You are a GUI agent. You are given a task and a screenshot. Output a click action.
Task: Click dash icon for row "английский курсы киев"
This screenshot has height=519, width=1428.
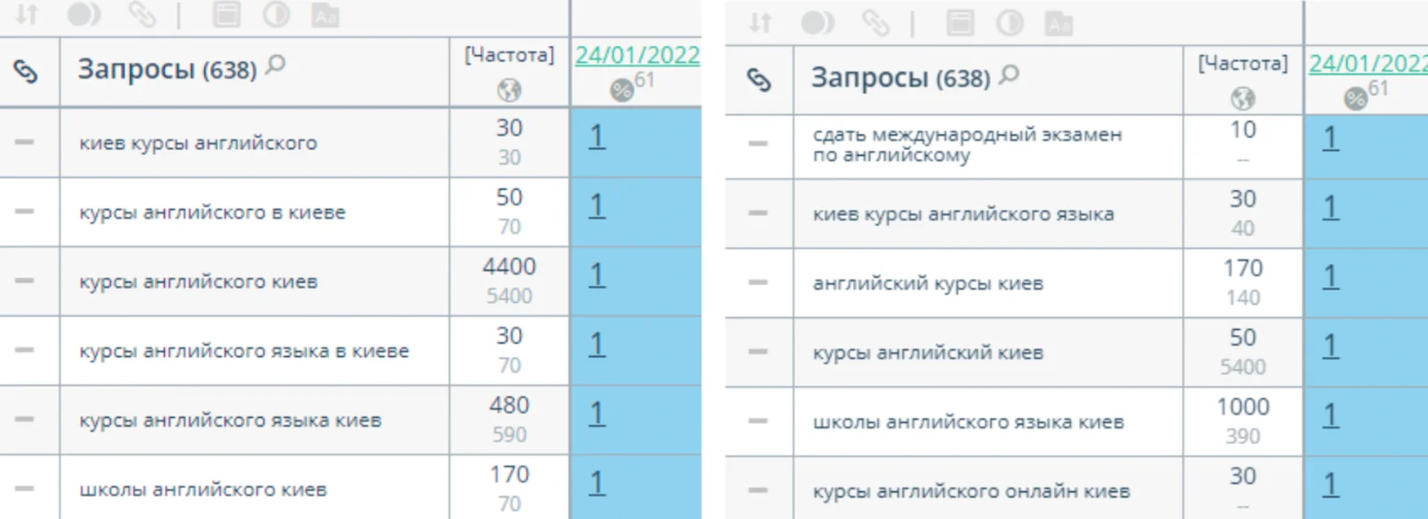point(759,283)
